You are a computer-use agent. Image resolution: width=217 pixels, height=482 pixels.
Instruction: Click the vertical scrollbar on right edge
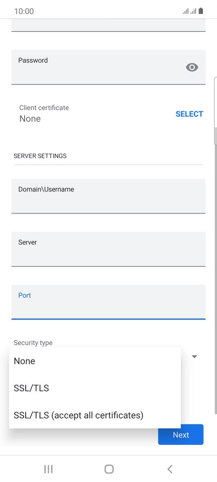tap(215, 110)
